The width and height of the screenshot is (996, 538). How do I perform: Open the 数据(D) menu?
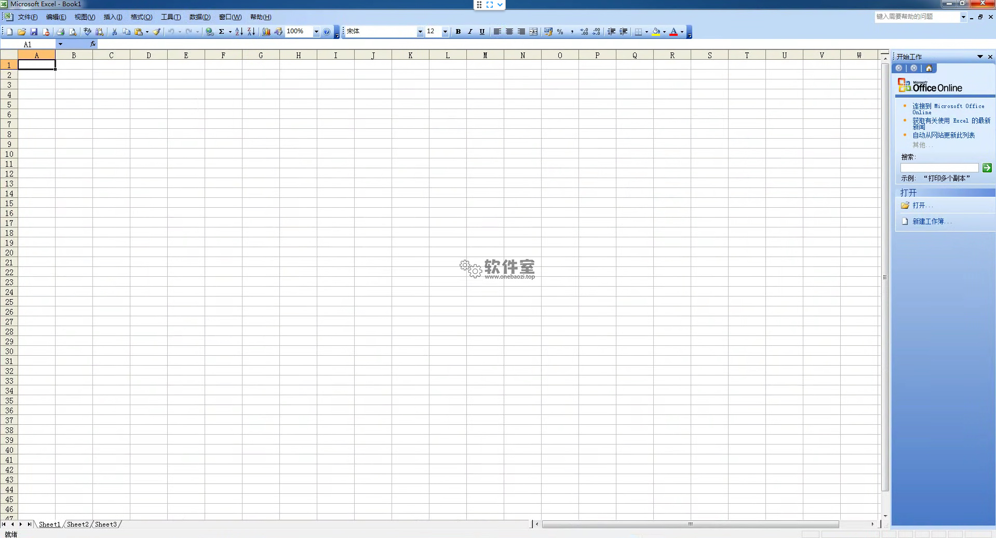200,17
